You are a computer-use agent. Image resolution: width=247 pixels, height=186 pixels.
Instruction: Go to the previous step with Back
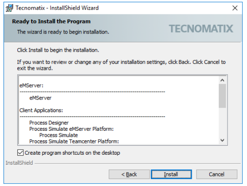click(x=129, y=174)
